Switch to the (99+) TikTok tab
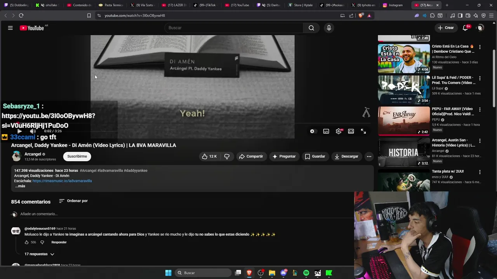The image size is (497, 279). point(206,5)
